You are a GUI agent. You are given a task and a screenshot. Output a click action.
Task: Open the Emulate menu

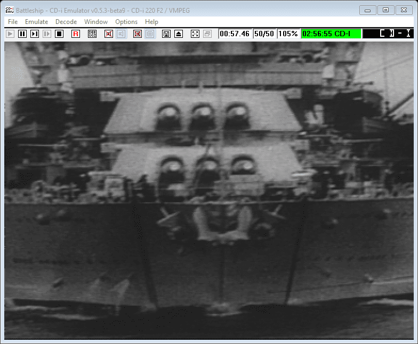click(36, 22)
